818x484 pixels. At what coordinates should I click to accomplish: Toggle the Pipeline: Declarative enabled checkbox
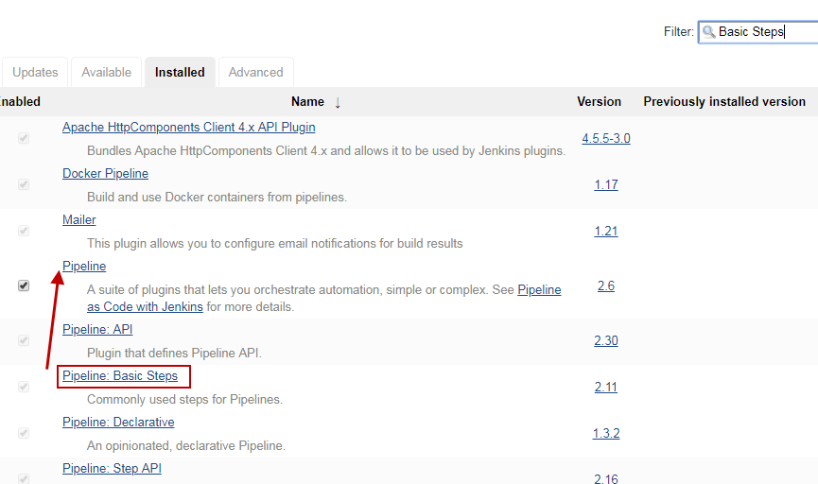[x=24, y=433]
